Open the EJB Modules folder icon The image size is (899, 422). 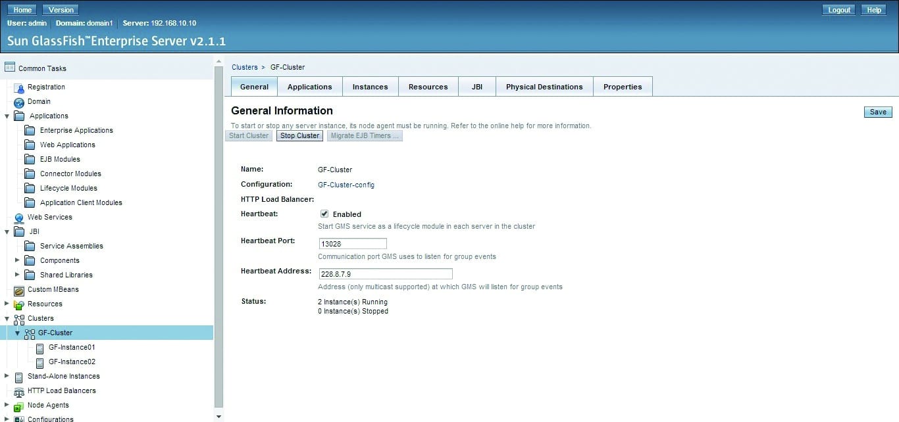(30, 159)
